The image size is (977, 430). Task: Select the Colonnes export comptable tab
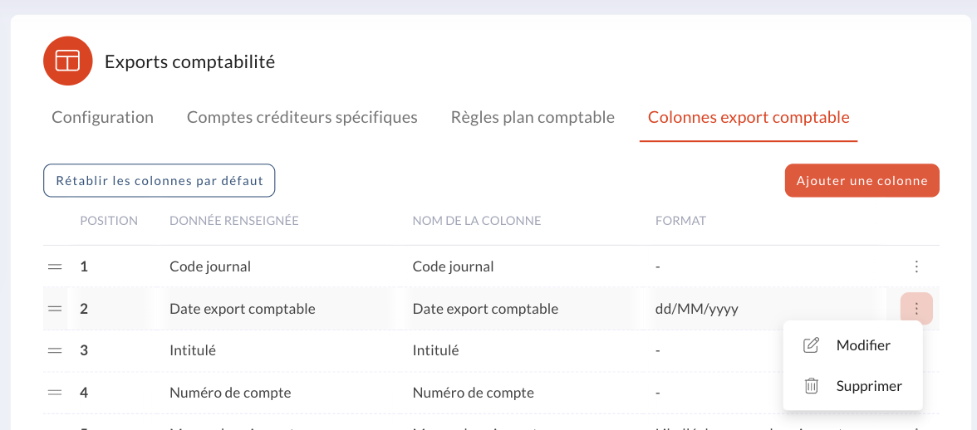tap(749, 117)
